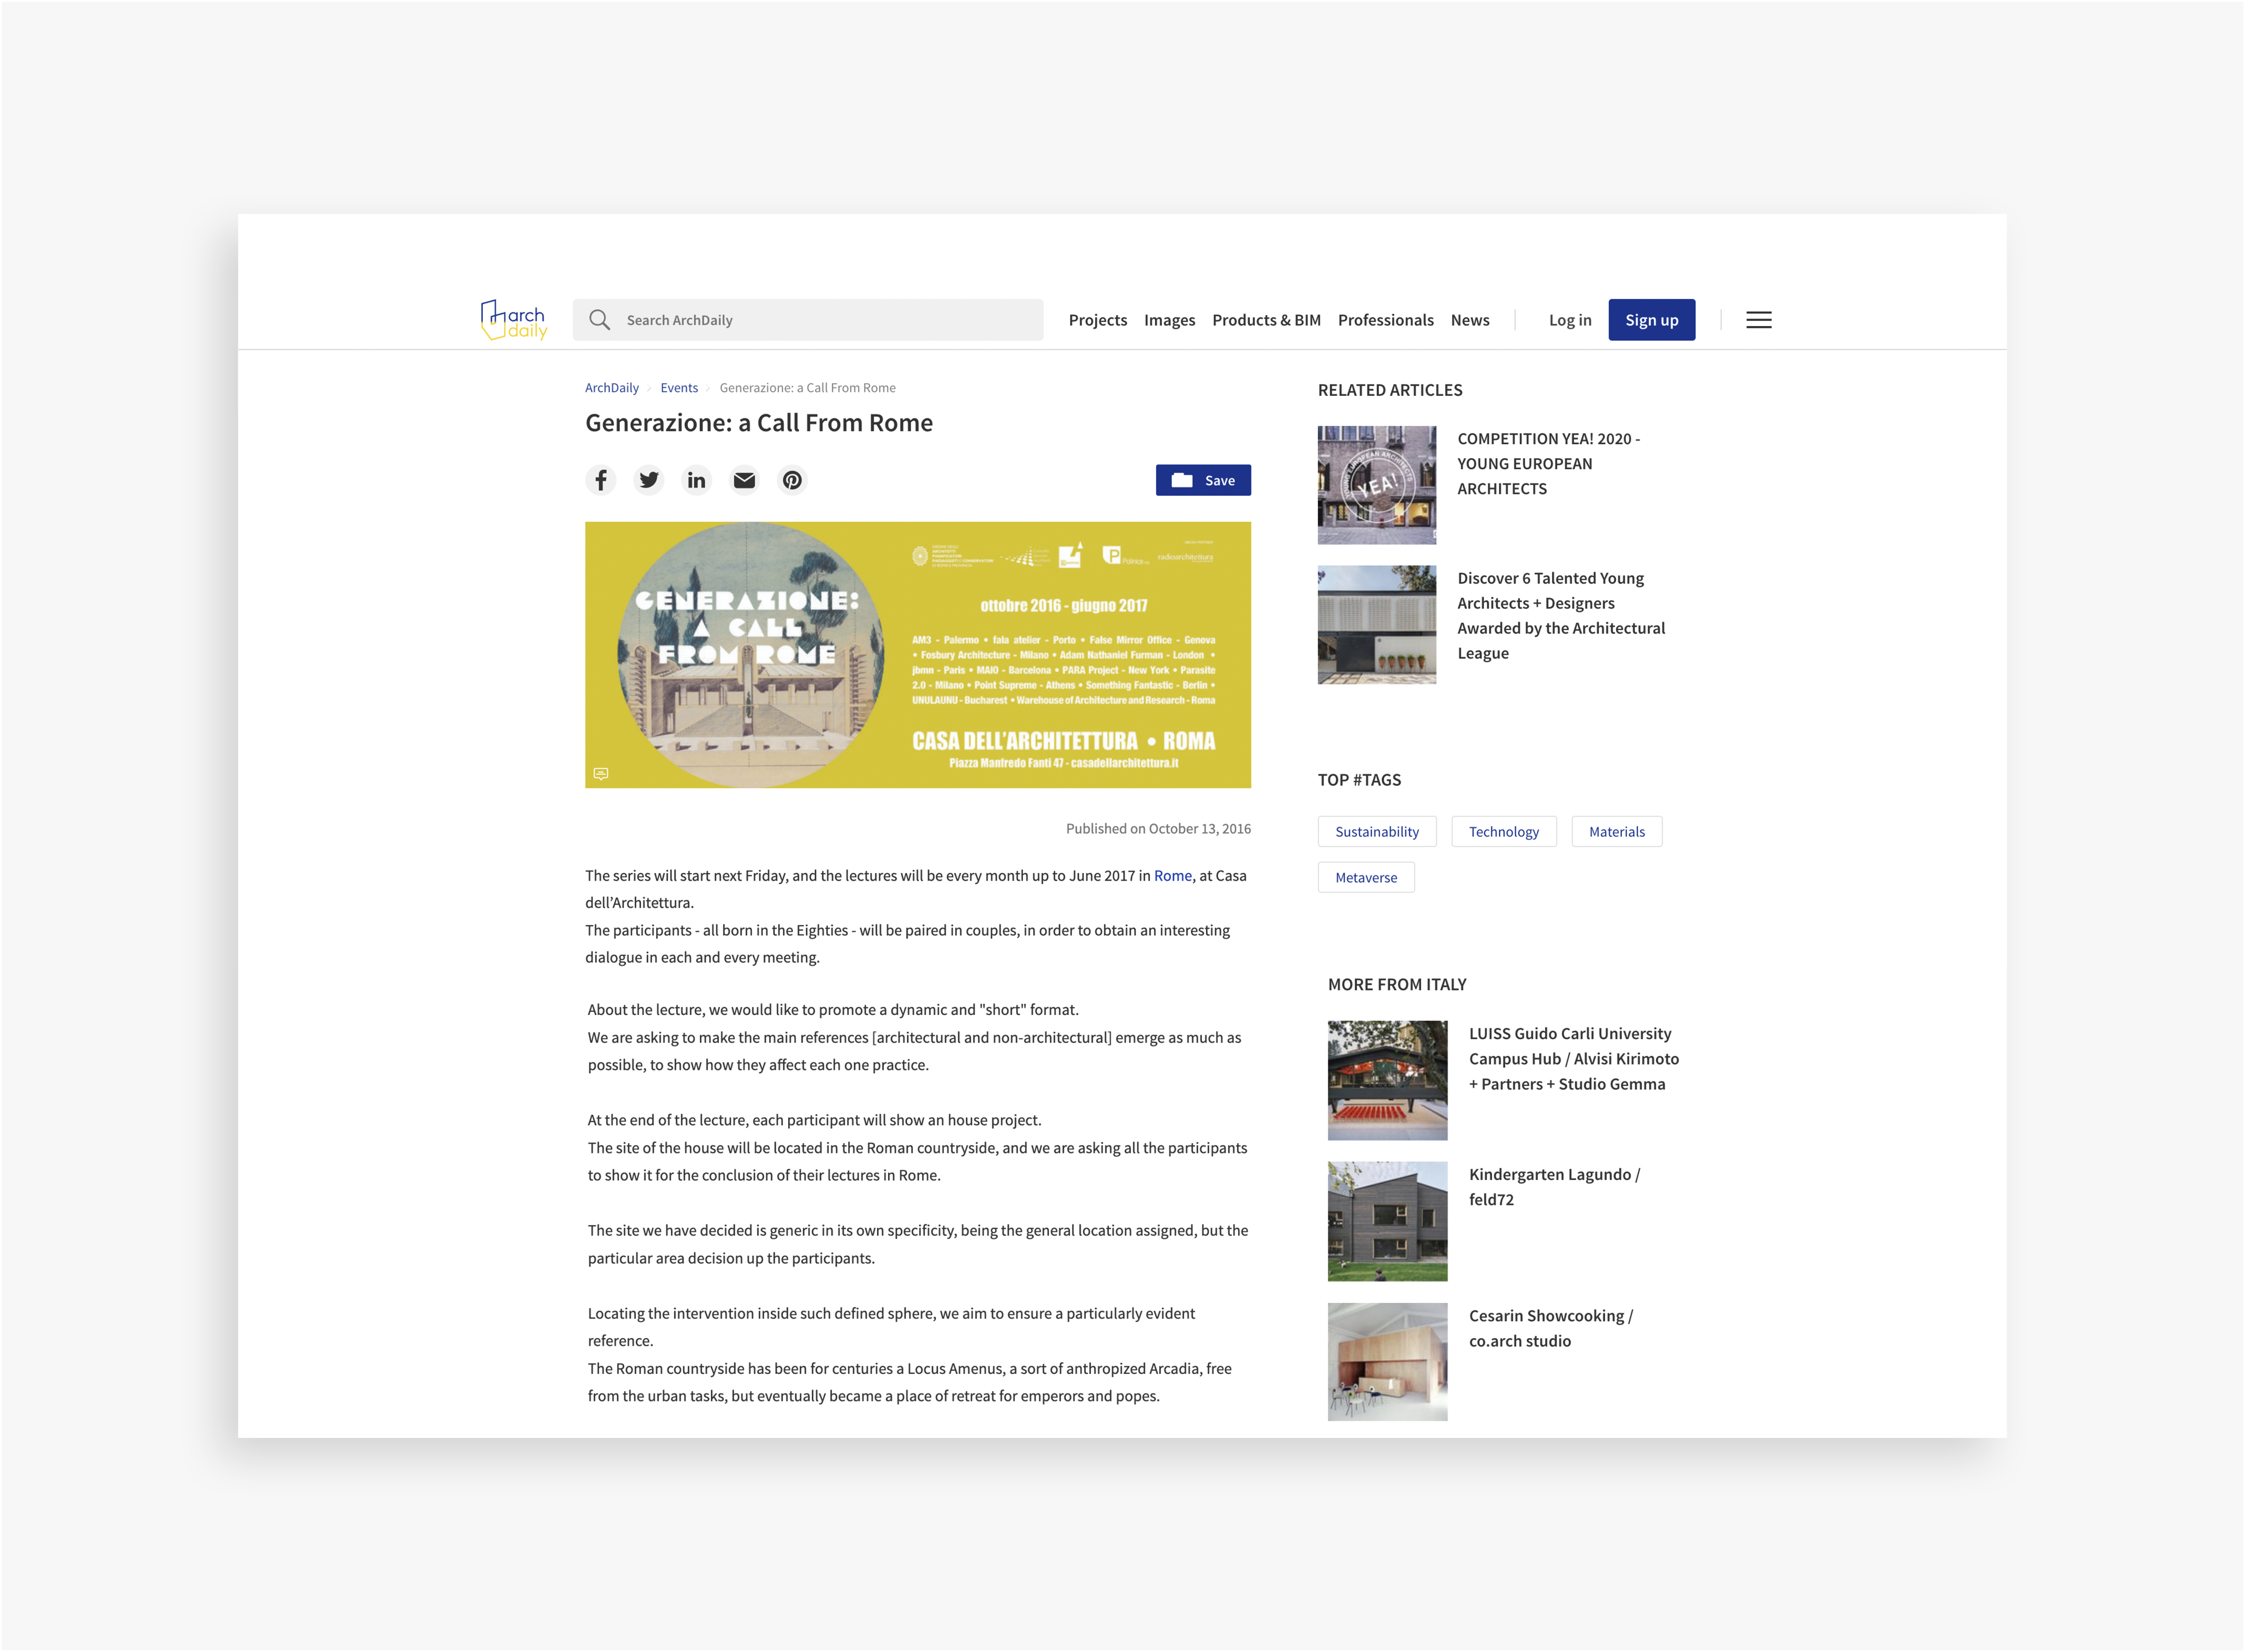Click the ArchDaily logo

[514, 320]
